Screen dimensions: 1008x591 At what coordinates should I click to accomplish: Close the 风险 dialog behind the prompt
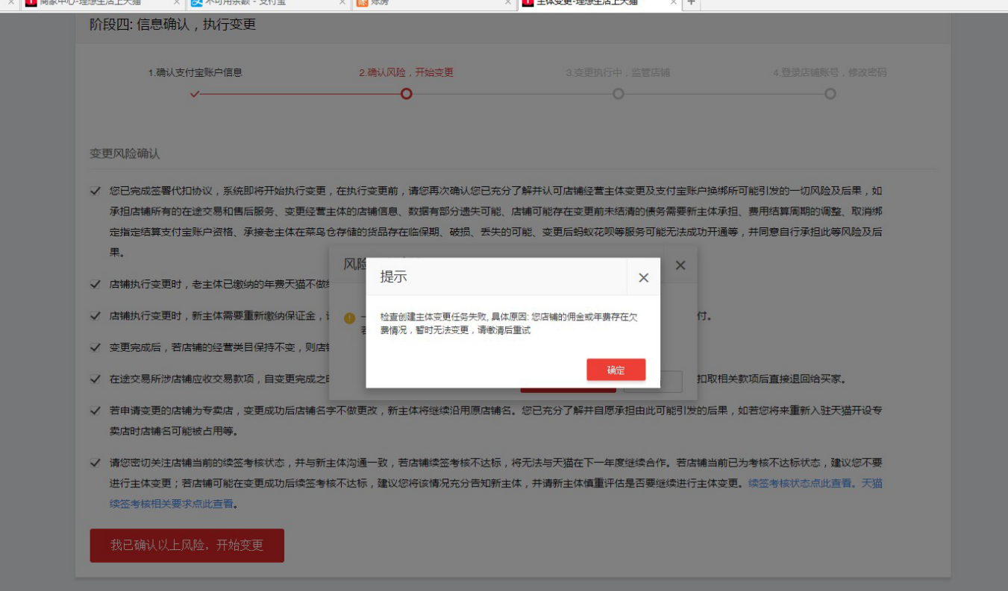coord(680,265)
